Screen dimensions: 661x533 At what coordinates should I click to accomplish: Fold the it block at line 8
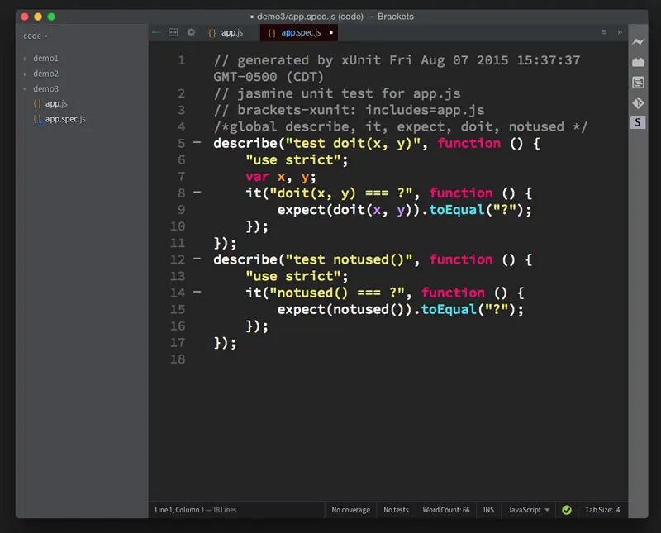tap(197, 193)
